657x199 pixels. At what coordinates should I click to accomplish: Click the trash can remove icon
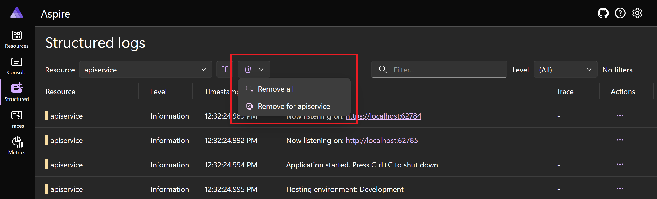click(248, 69)
